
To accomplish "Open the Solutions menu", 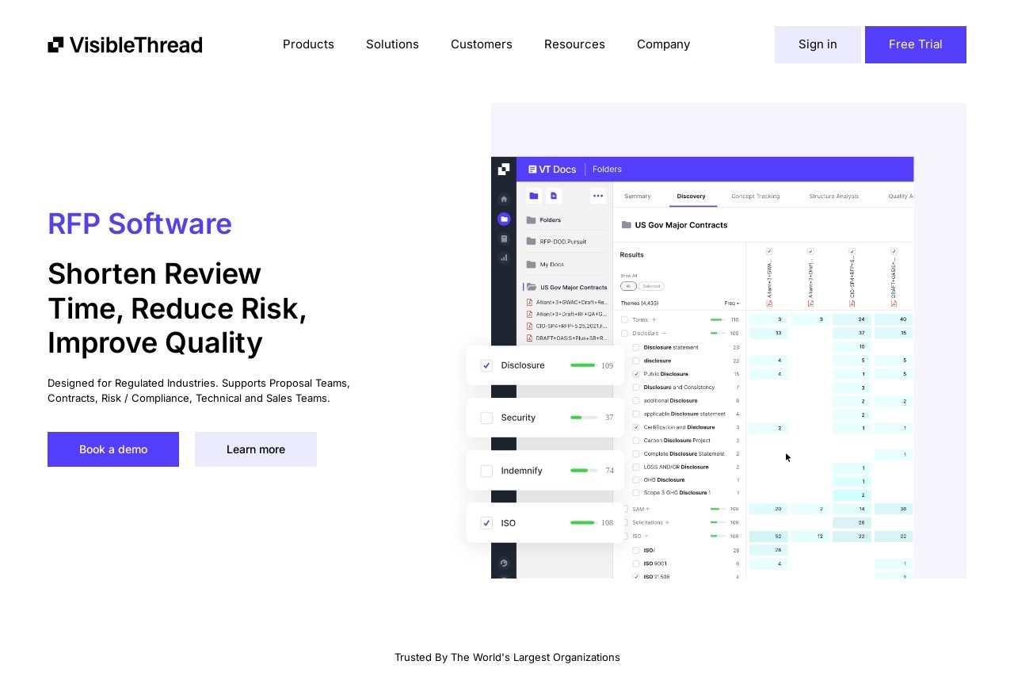I will pos(392,44).
